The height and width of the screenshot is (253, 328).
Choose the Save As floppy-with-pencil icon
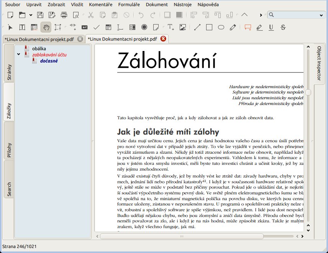pos(52,15)
